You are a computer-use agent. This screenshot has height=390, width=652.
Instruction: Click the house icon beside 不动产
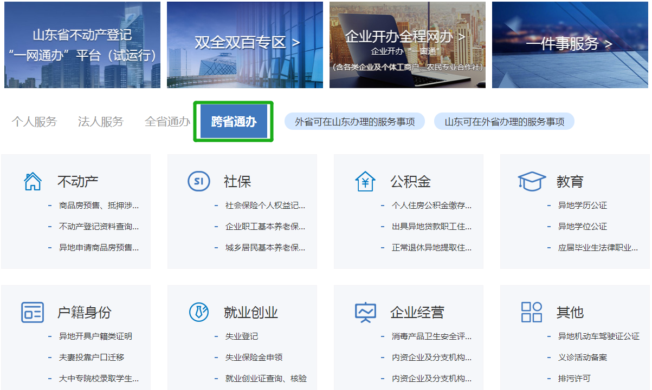pyautogui.click(x=33, y=182)
